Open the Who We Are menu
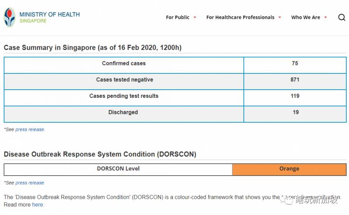Viewport: 349px width, 215px height. (x=305, y=17)
